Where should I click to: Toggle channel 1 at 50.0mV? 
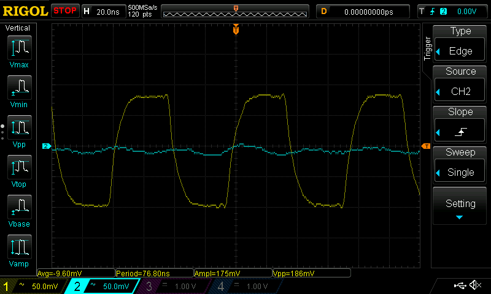pos(34,286)
